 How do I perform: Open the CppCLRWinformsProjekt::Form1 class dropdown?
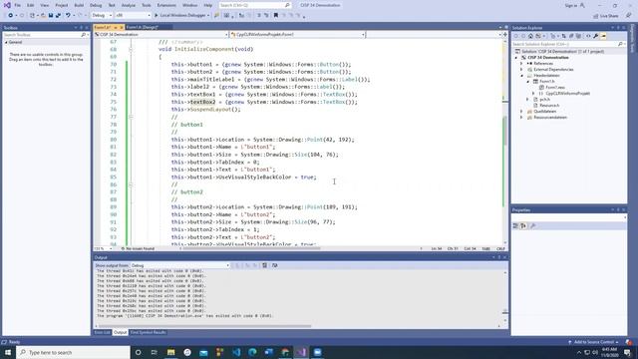pos(297,35)
